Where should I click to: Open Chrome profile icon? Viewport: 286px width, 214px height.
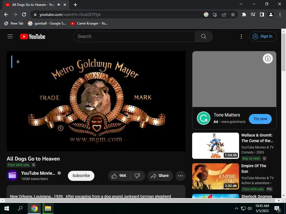[x=271, y=14]
